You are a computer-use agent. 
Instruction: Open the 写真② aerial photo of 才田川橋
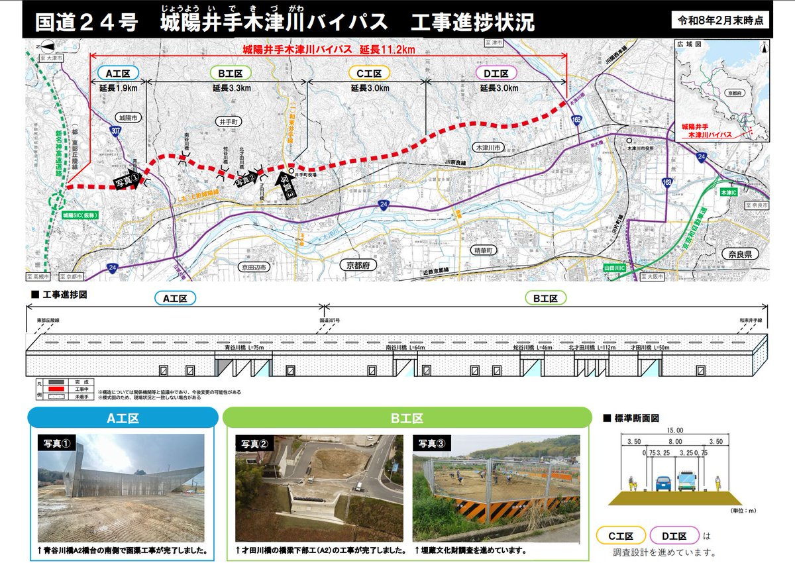pos(319,488)
